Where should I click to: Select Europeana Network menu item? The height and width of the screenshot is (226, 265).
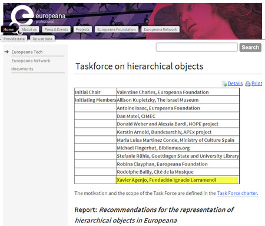(160, 29)
